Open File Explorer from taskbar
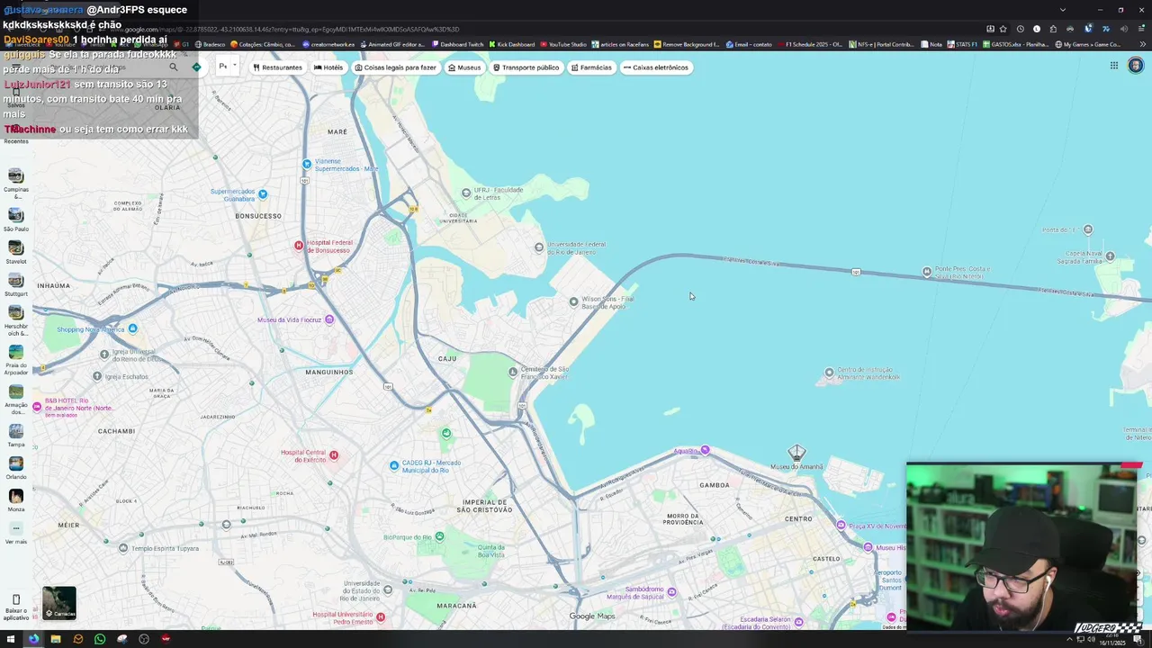Screen dimensions: 1152x648 (56, 639)
